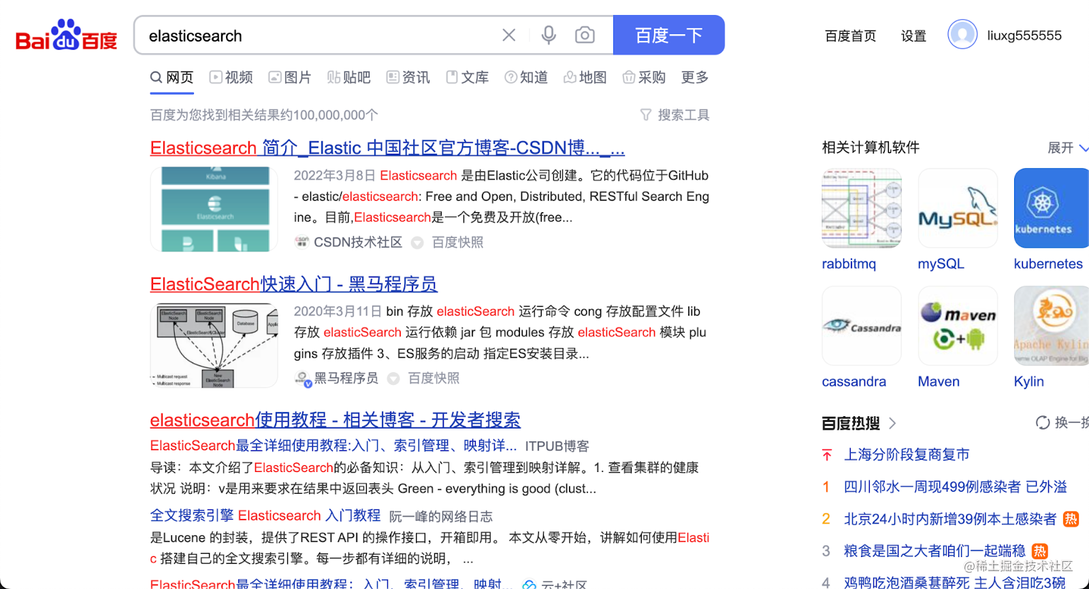This screenshot has height=589, width=1089.
Task: Click the Maven logo thumbnail
Action: pos(958,326)
